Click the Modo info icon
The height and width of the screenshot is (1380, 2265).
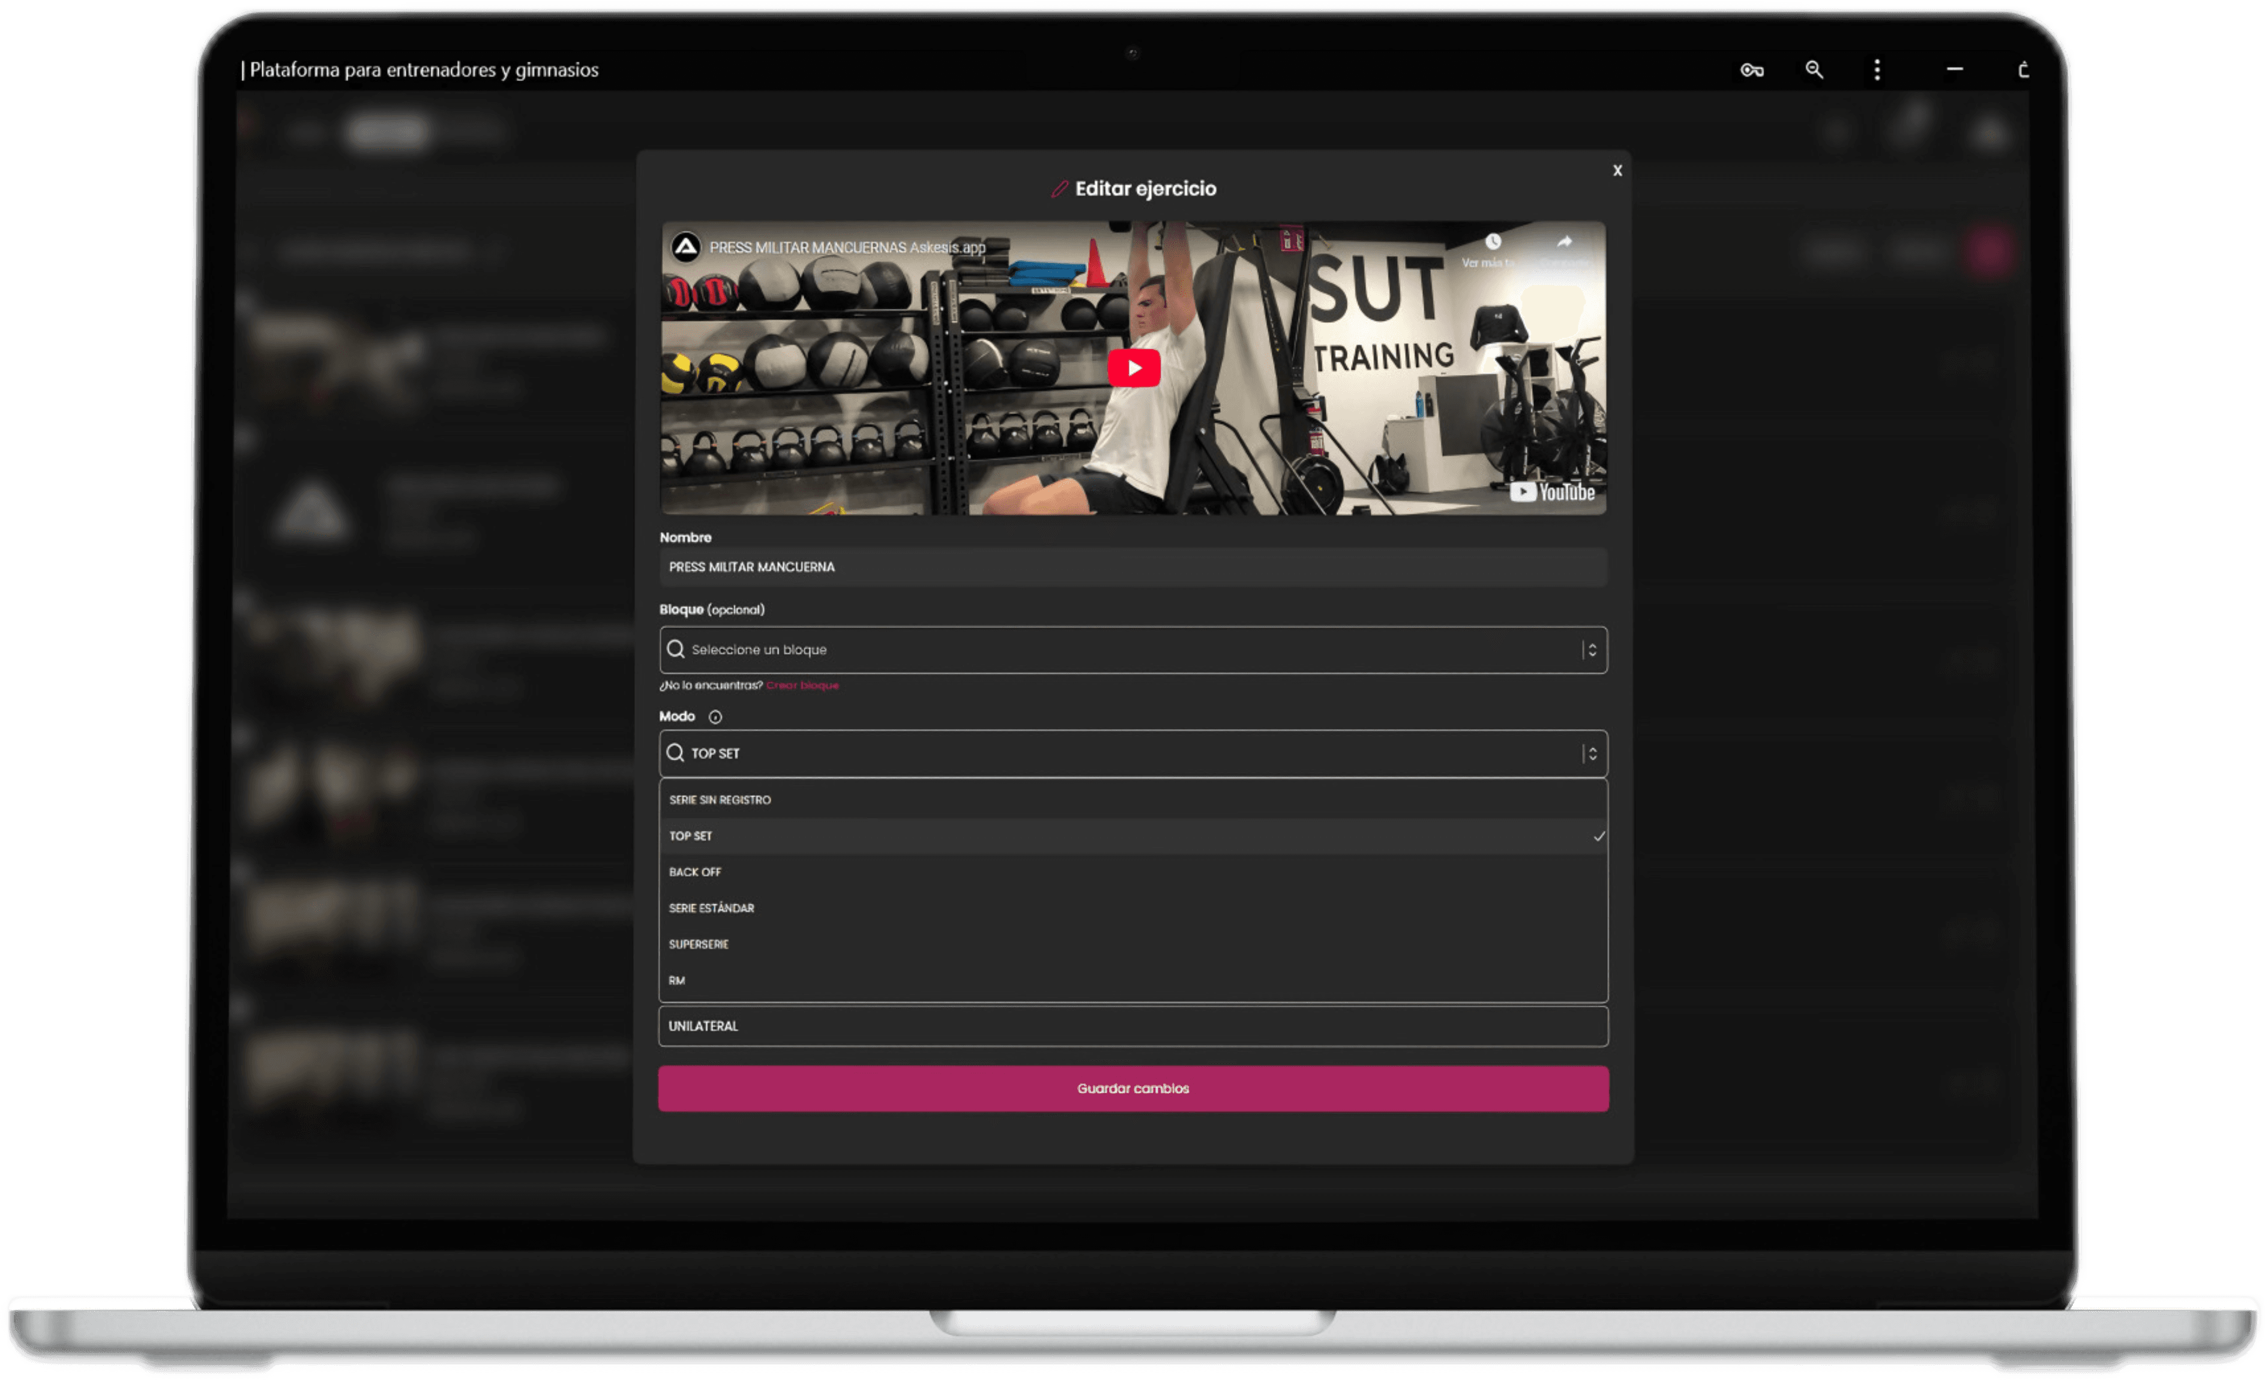[x=715, y=716]
